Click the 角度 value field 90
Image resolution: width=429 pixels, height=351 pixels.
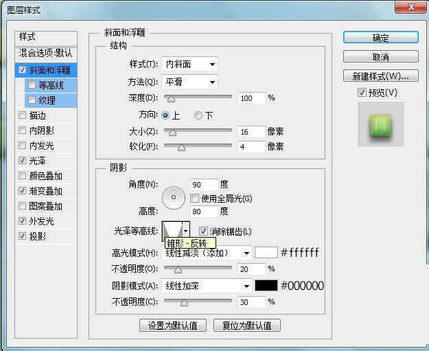click(x=204, y=185)
